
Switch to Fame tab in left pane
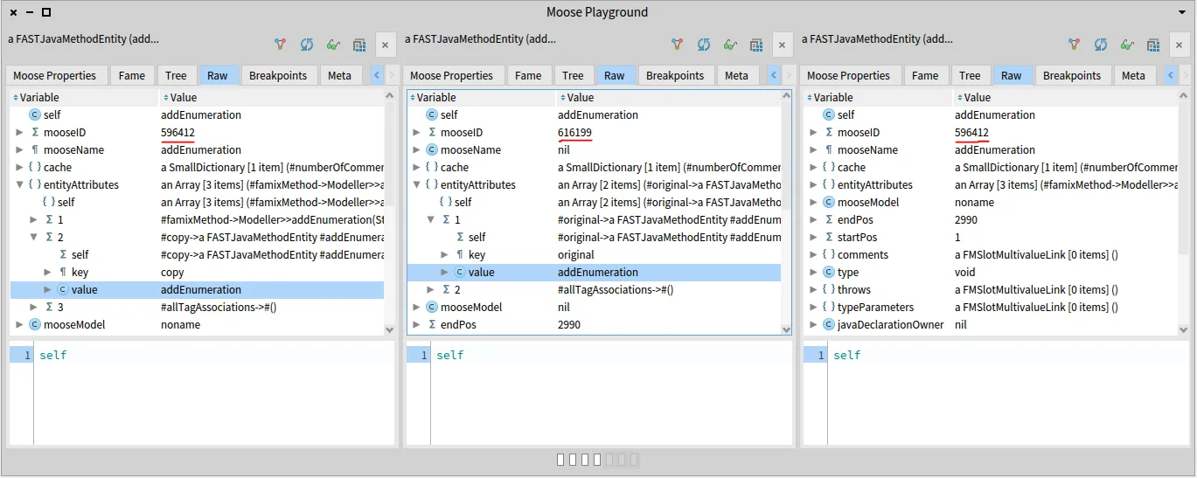(x=132, y=75)
